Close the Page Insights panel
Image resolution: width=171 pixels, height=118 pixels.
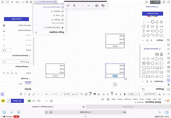pos(36,32)
